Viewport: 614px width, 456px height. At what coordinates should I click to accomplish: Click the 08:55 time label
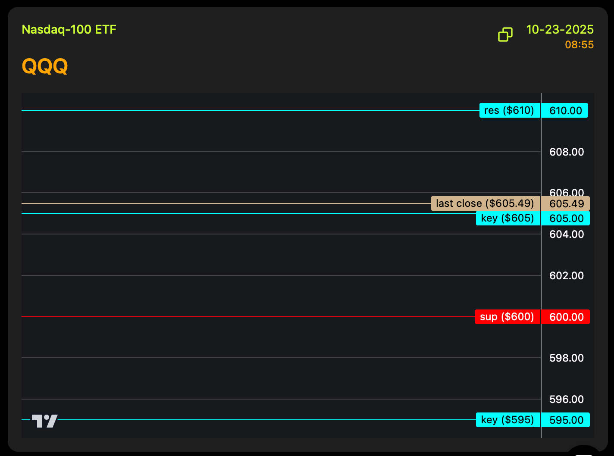(x=579, y=45)
